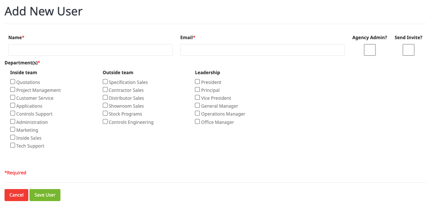This screenshot has height=206, width=431.
Task: Select the Quotations department checkbox
Action: [12, 82]
